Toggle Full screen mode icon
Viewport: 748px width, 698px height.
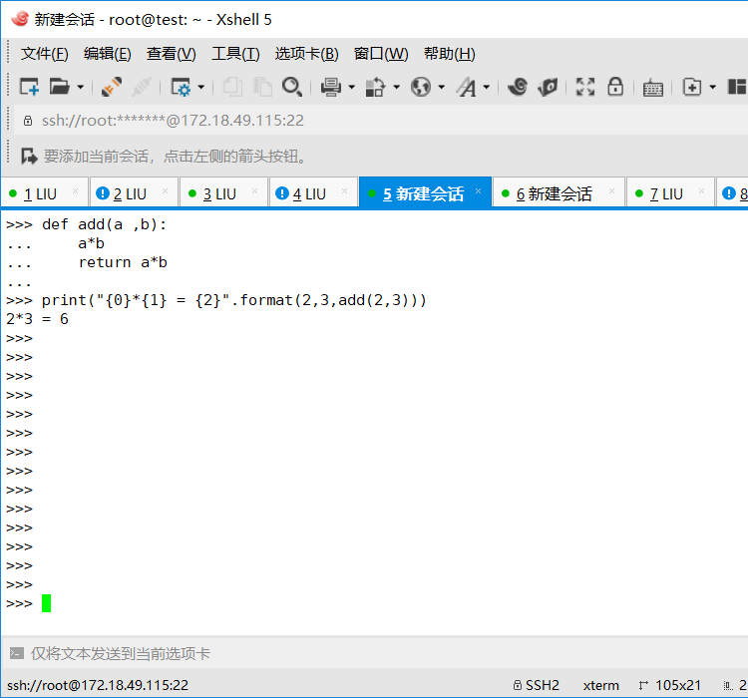click(x=585, y=87)
